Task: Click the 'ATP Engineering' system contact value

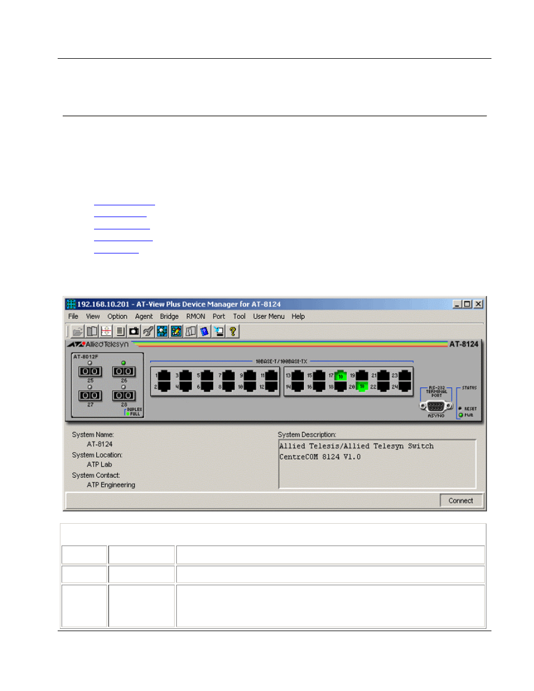Action: click(111, 485)
